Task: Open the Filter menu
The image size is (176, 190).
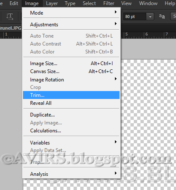Action: point(109,3)
